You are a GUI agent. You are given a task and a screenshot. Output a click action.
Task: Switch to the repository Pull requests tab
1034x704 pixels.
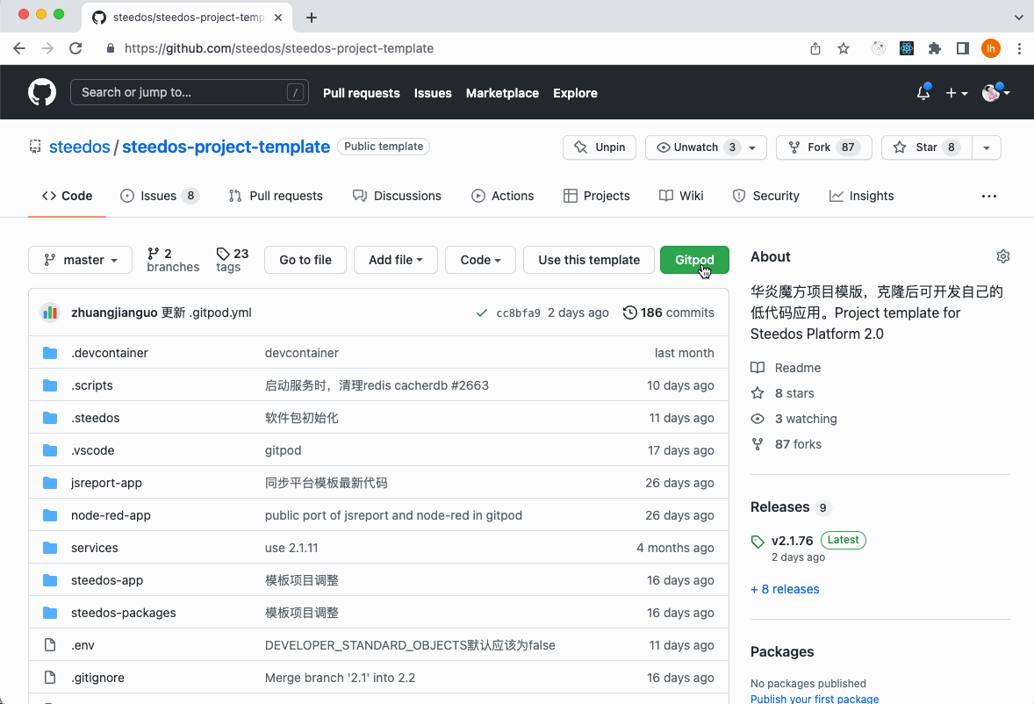pos(276,196)
